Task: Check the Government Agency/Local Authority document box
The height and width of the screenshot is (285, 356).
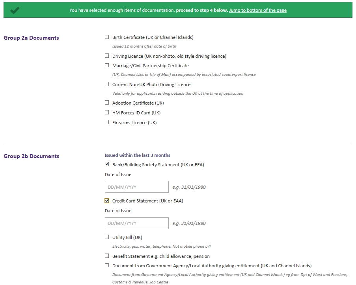Action: tap(107, 265)
